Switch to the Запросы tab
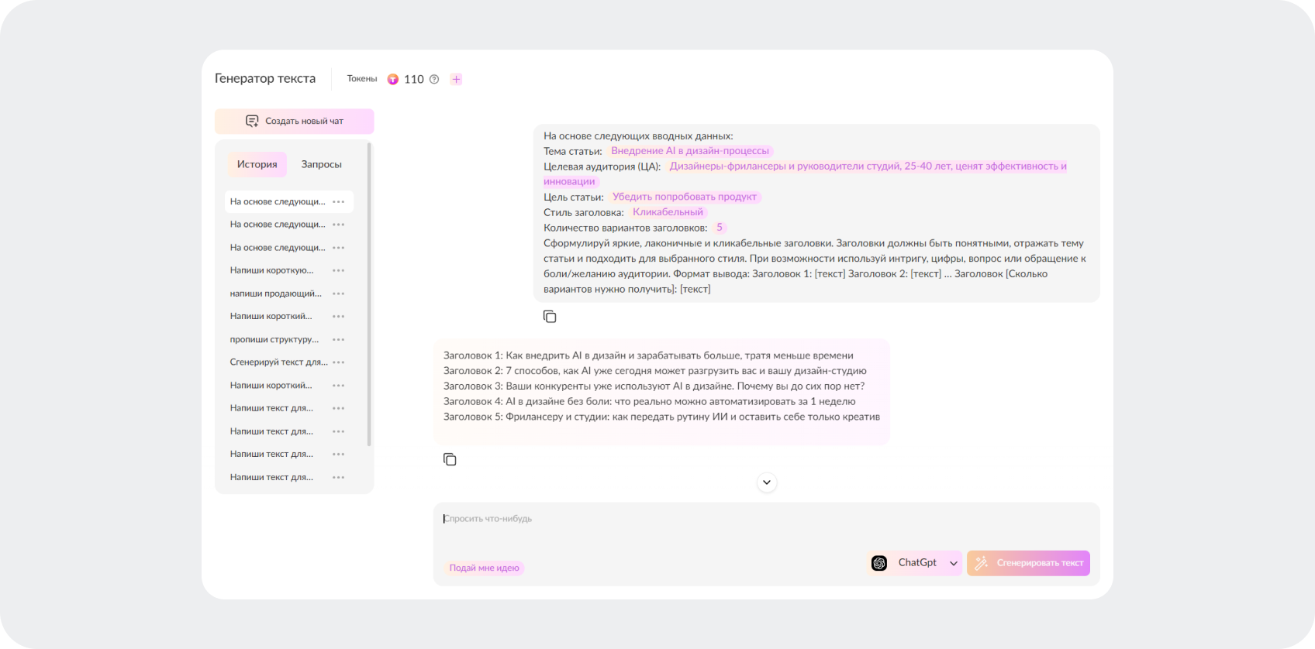This screenshot has width=1315, height=649. 322,164
